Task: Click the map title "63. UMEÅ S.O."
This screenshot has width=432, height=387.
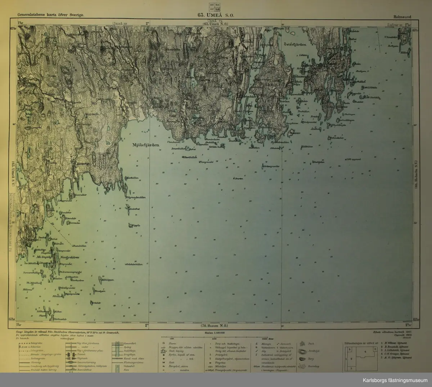Action: click(x=215, y=15)
